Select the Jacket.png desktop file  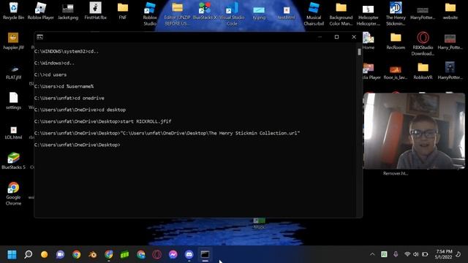point(68,11)
